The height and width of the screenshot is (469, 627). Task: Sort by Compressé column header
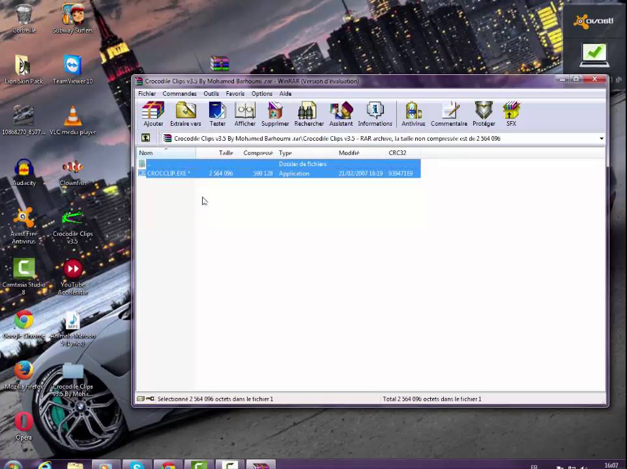point(256,153)
